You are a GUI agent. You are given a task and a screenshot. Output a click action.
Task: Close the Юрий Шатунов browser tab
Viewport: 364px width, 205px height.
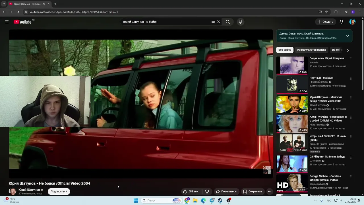pos(49,4)
